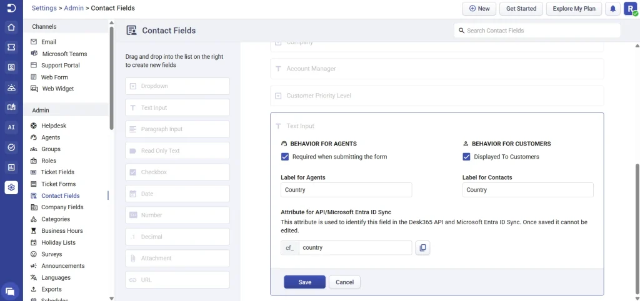
Task: Open Holiday Lists page
Action: coord(58,242)
